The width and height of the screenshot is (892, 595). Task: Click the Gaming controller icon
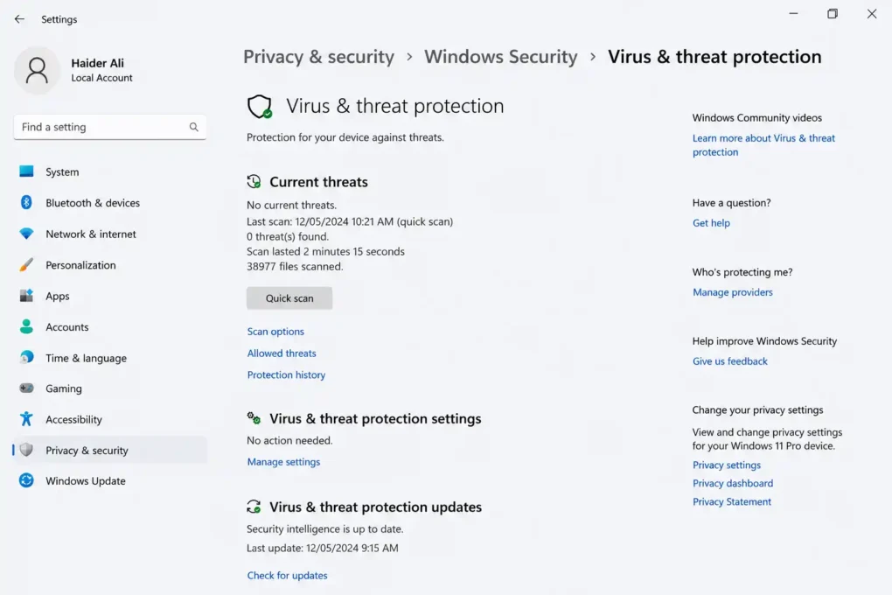point(26,388)
